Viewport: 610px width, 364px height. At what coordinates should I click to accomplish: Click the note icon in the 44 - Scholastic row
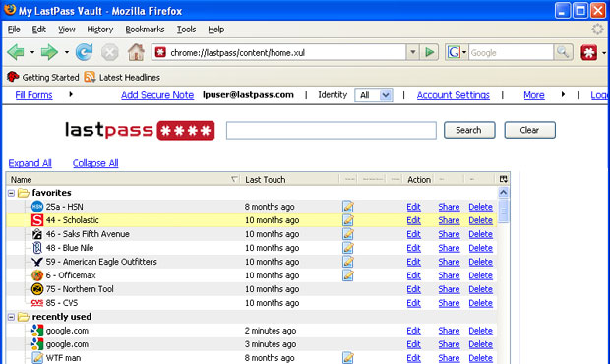click(348, 220)
